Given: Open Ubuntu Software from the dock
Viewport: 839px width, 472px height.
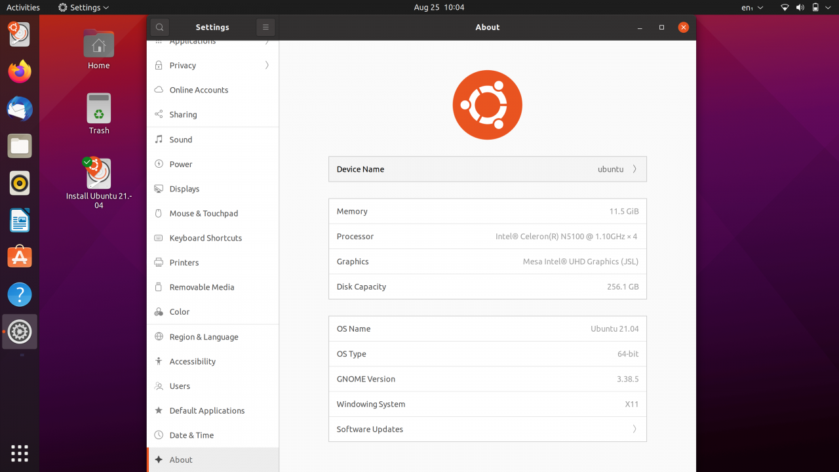Looking at the screenshot, I should [20, 258].
